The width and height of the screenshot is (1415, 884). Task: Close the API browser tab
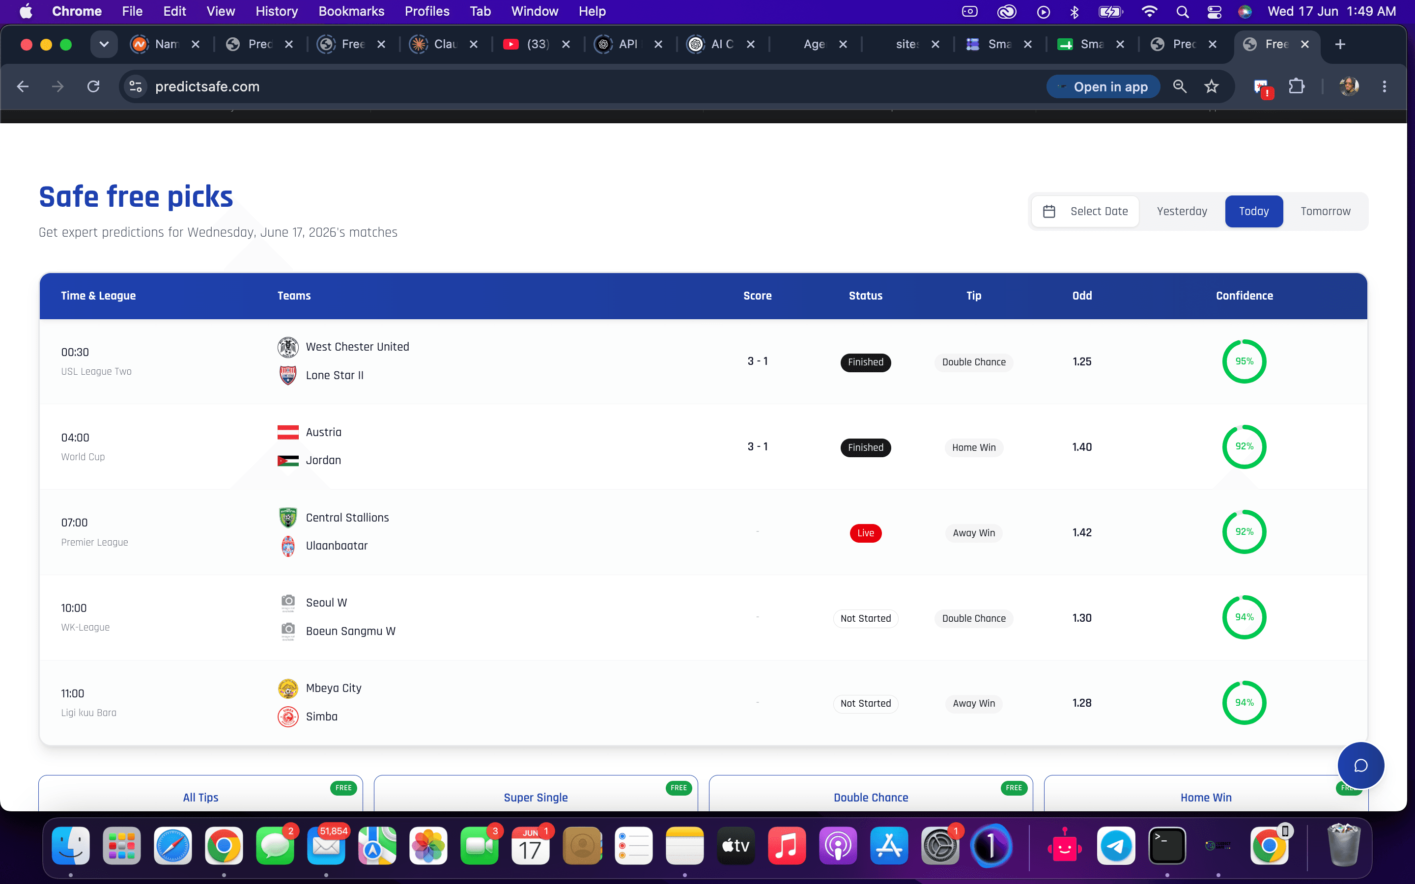(x=658, y=44)
